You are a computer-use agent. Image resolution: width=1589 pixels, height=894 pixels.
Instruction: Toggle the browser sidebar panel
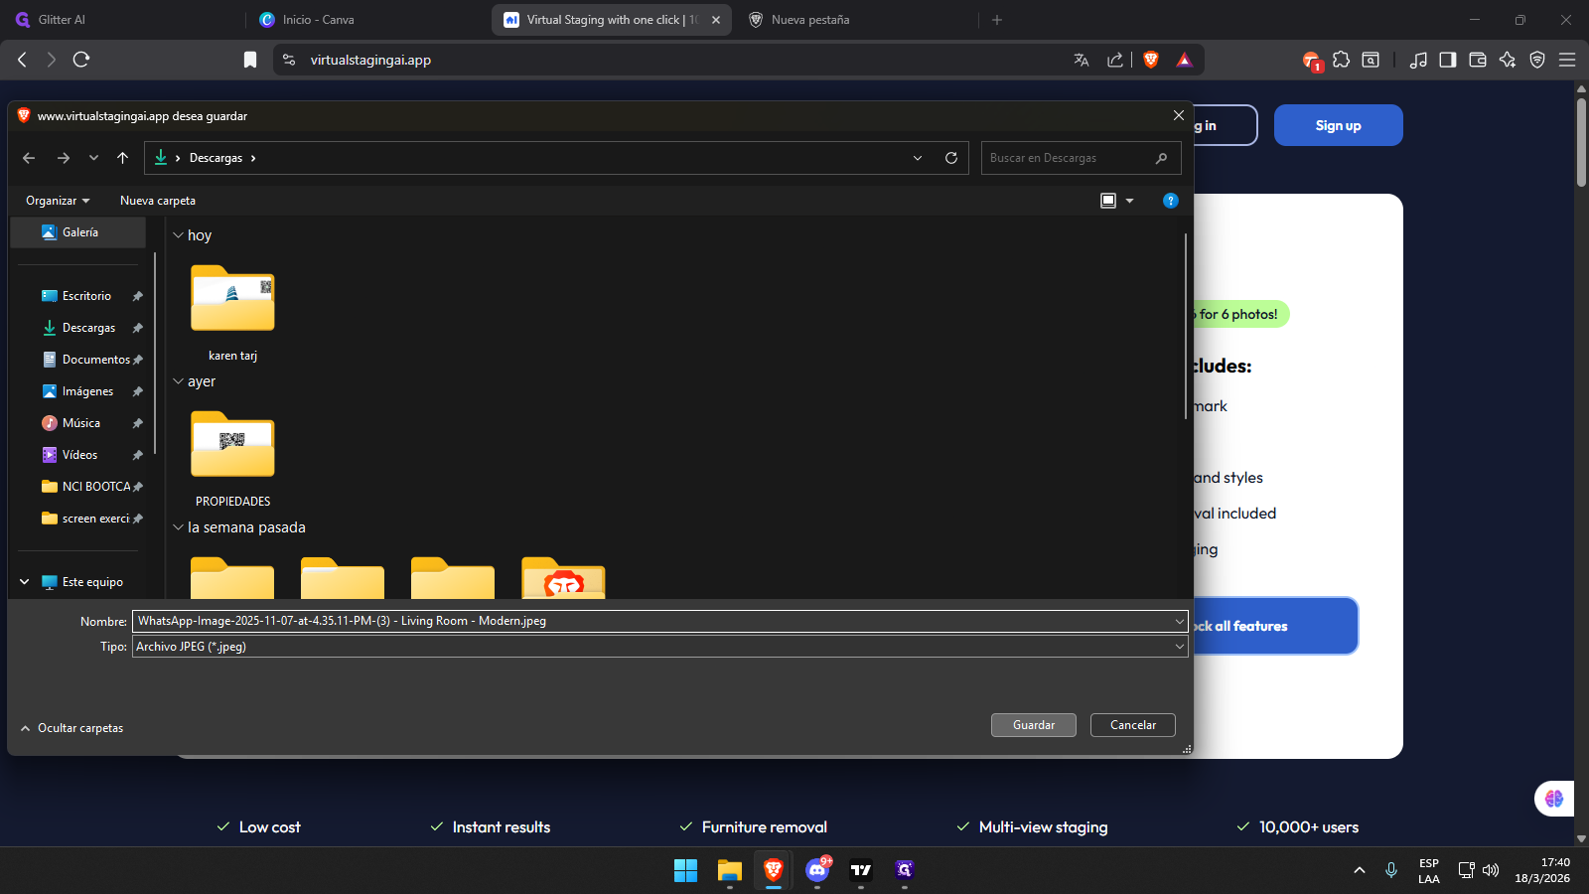[1448, 60]
